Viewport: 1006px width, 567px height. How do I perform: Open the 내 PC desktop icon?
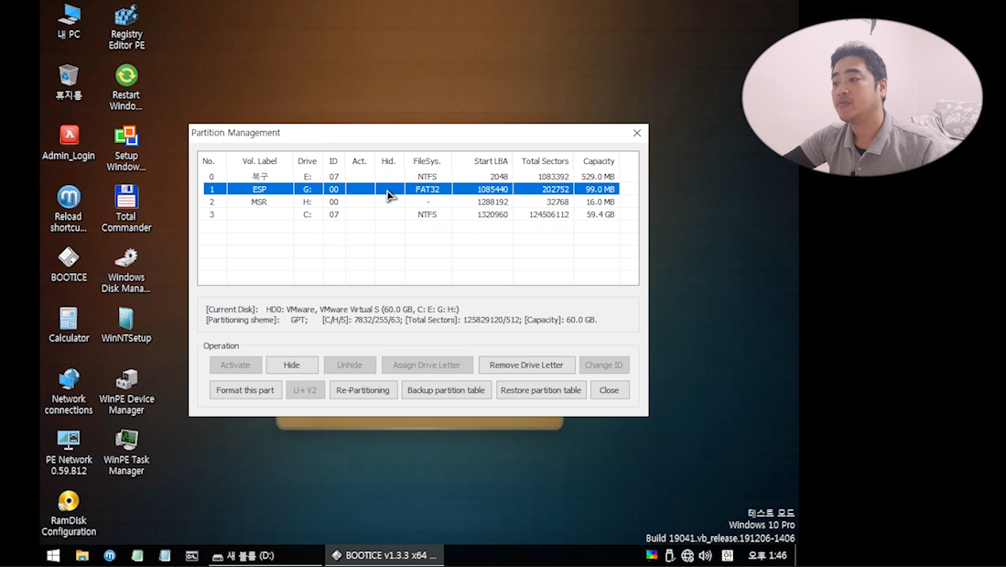point(69,22)
